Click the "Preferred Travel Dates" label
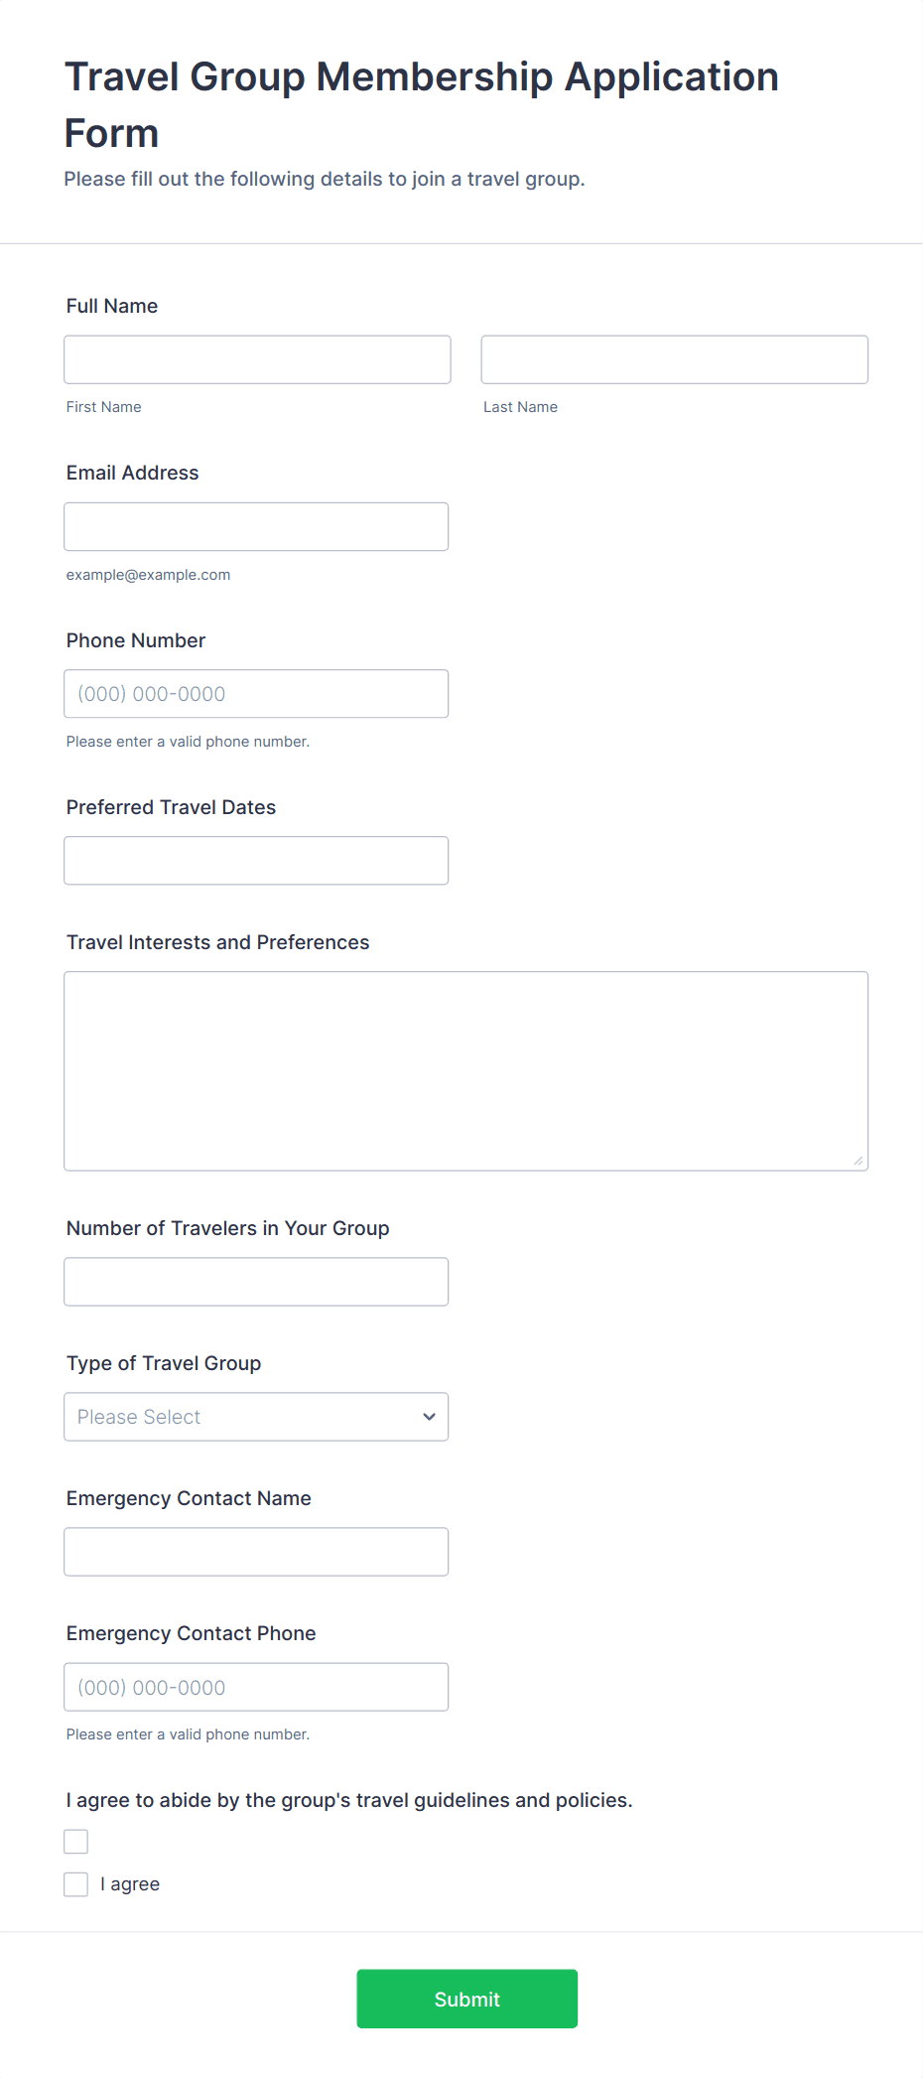Screen dimensions: 923x2078 [171, 807]
